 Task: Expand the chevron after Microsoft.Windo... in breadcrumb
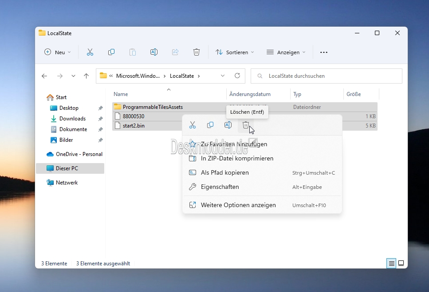[x=165, y=76]
